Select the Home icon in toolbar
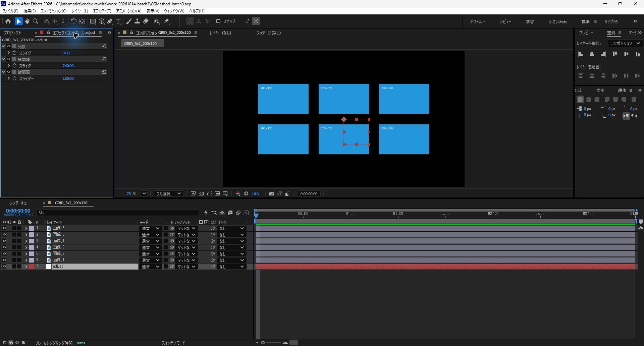 pos(8,21)
